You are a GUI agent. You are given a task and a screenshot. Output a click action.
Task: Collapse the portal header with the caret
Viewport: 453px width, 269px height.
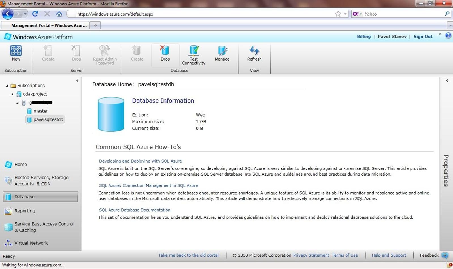440,34
